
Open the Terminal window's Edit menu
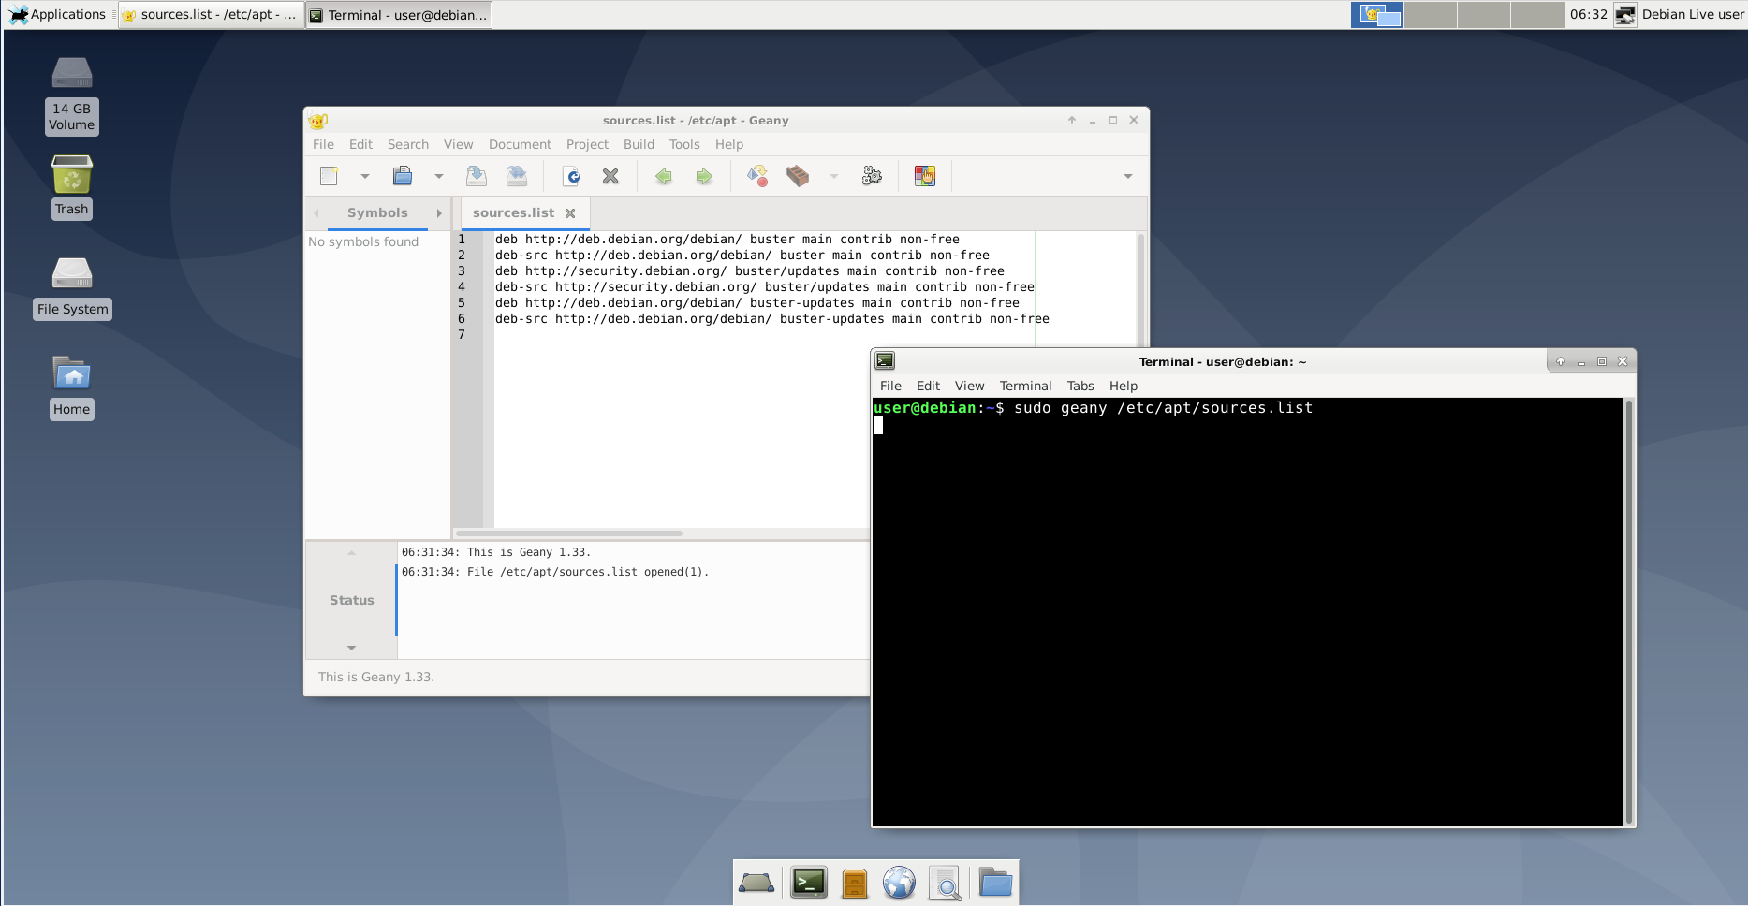pos(928,386)
